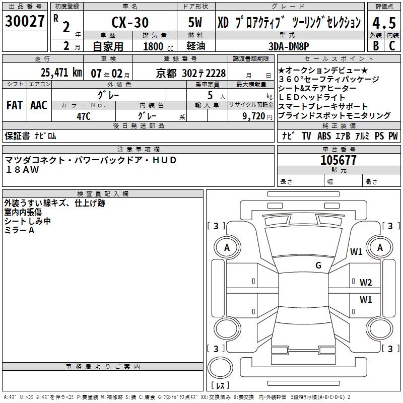
Task: Click the spare tire circle above レス
Action: pyautogui.click(x=220, y=367)
